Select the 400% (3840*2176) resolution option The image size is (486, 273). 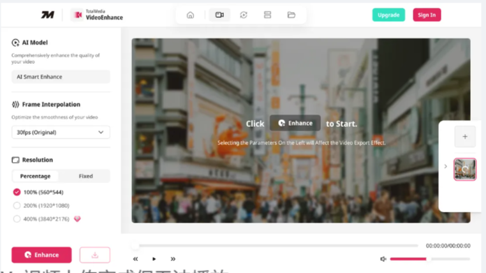coord(17,219)
